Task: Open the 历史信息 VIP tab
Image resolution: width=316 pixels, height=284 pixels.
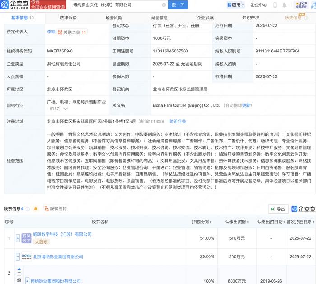Action: tap(293, 18)
